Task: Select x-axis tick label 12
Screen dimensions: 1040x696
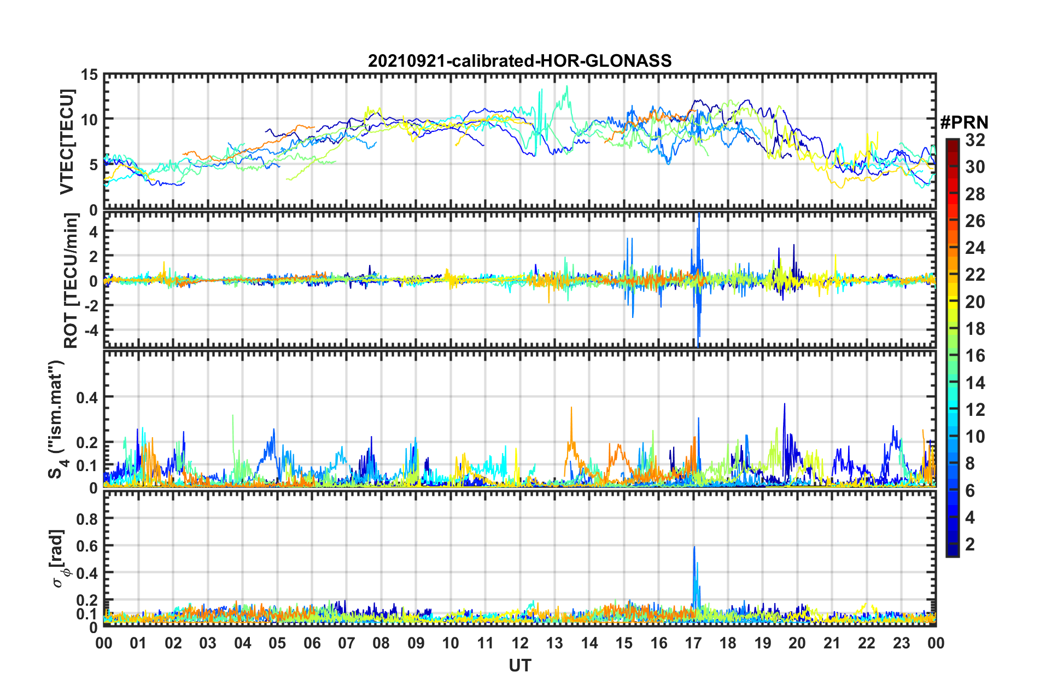Action: [x=520, y=643]
